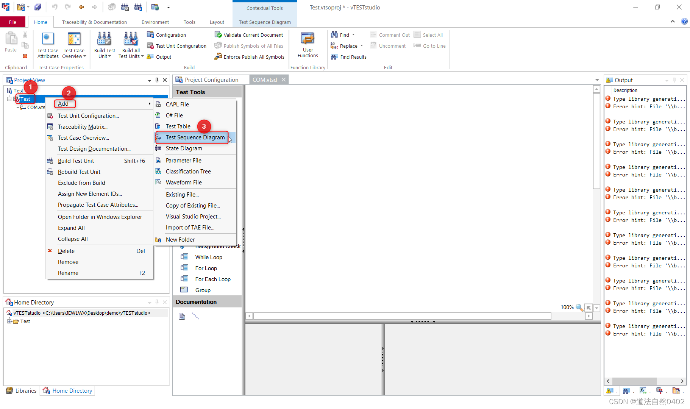Screen dimensions: 690x409
Task: Choose Rename from the context menu
Action: click(x=68, y=273)
